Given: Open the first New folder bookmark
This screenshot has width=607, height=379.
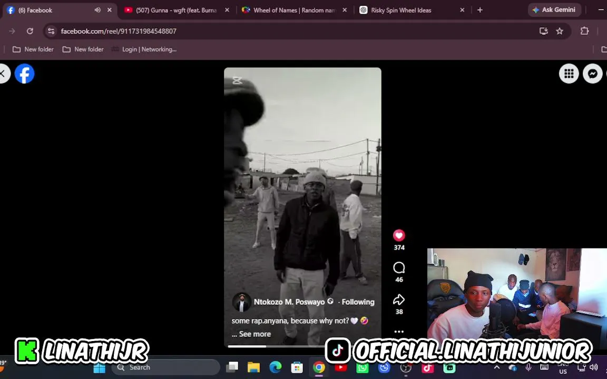Looking at the screenshot, I should [33, 49].
